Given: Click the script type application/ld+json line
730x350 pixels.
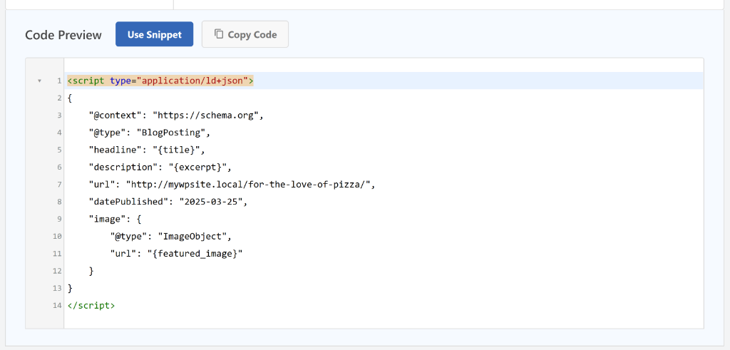Looking at the screenshot, I should pyautogui.click(x=160, y=81).
